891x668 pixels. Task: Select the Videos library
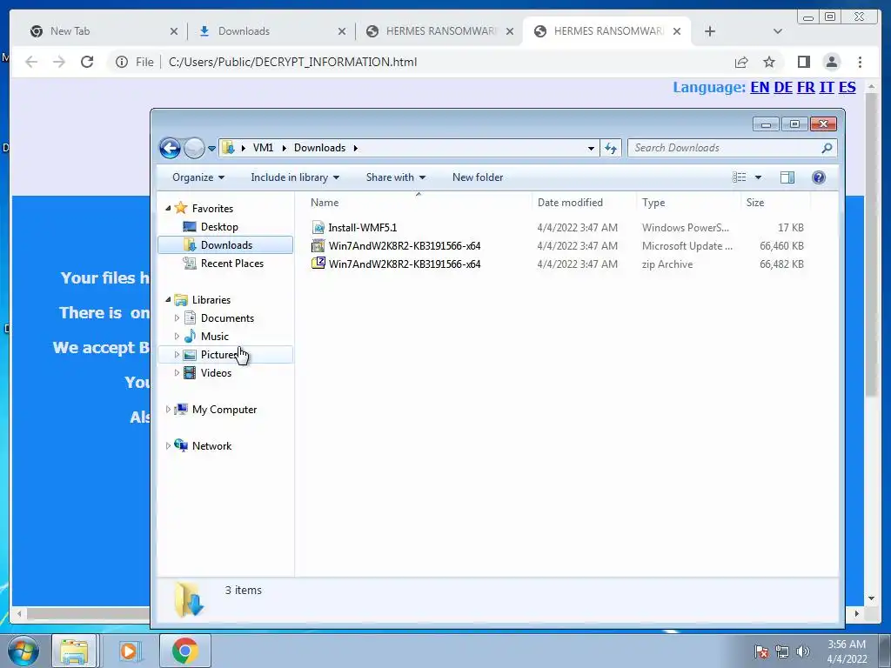[x=216, y=372]
